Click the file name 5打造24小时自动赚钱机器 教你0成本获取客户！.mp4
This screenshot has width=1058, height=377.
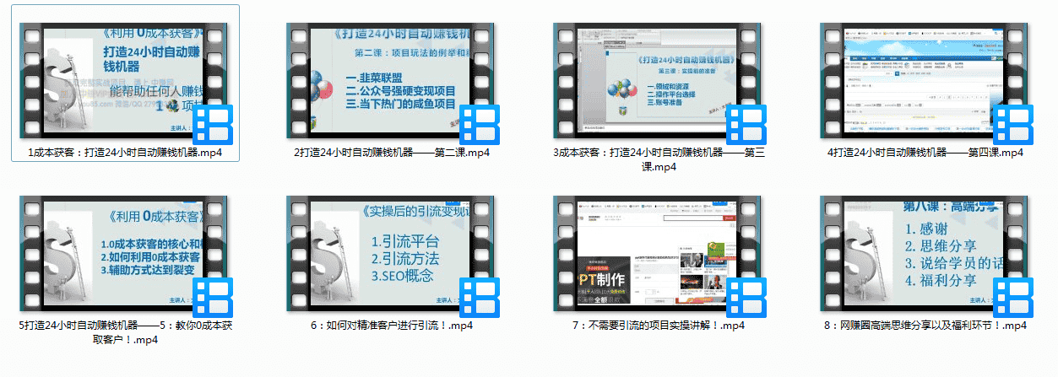click(x=125, y=332)
